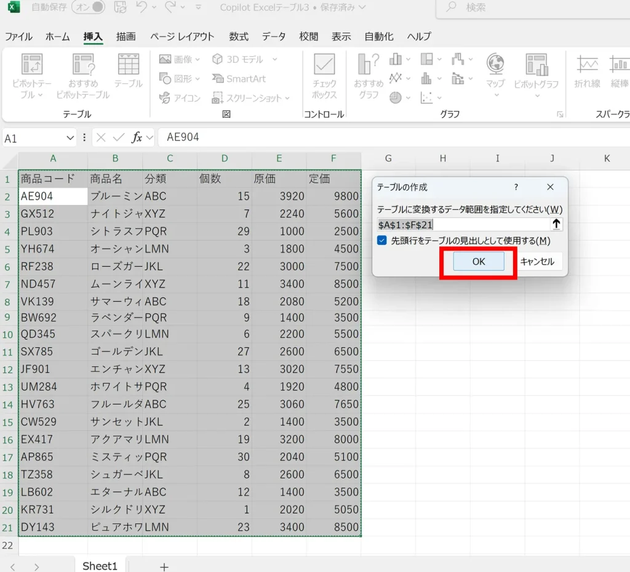630x572 pixels.
Task: Open the 3D Model dropdown arrow
Action: pos(274,59)
